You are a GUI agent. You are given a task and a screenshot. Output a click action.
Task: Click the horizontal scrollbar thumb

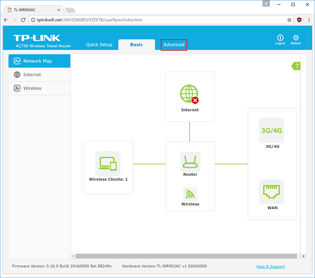click(186, 256)
